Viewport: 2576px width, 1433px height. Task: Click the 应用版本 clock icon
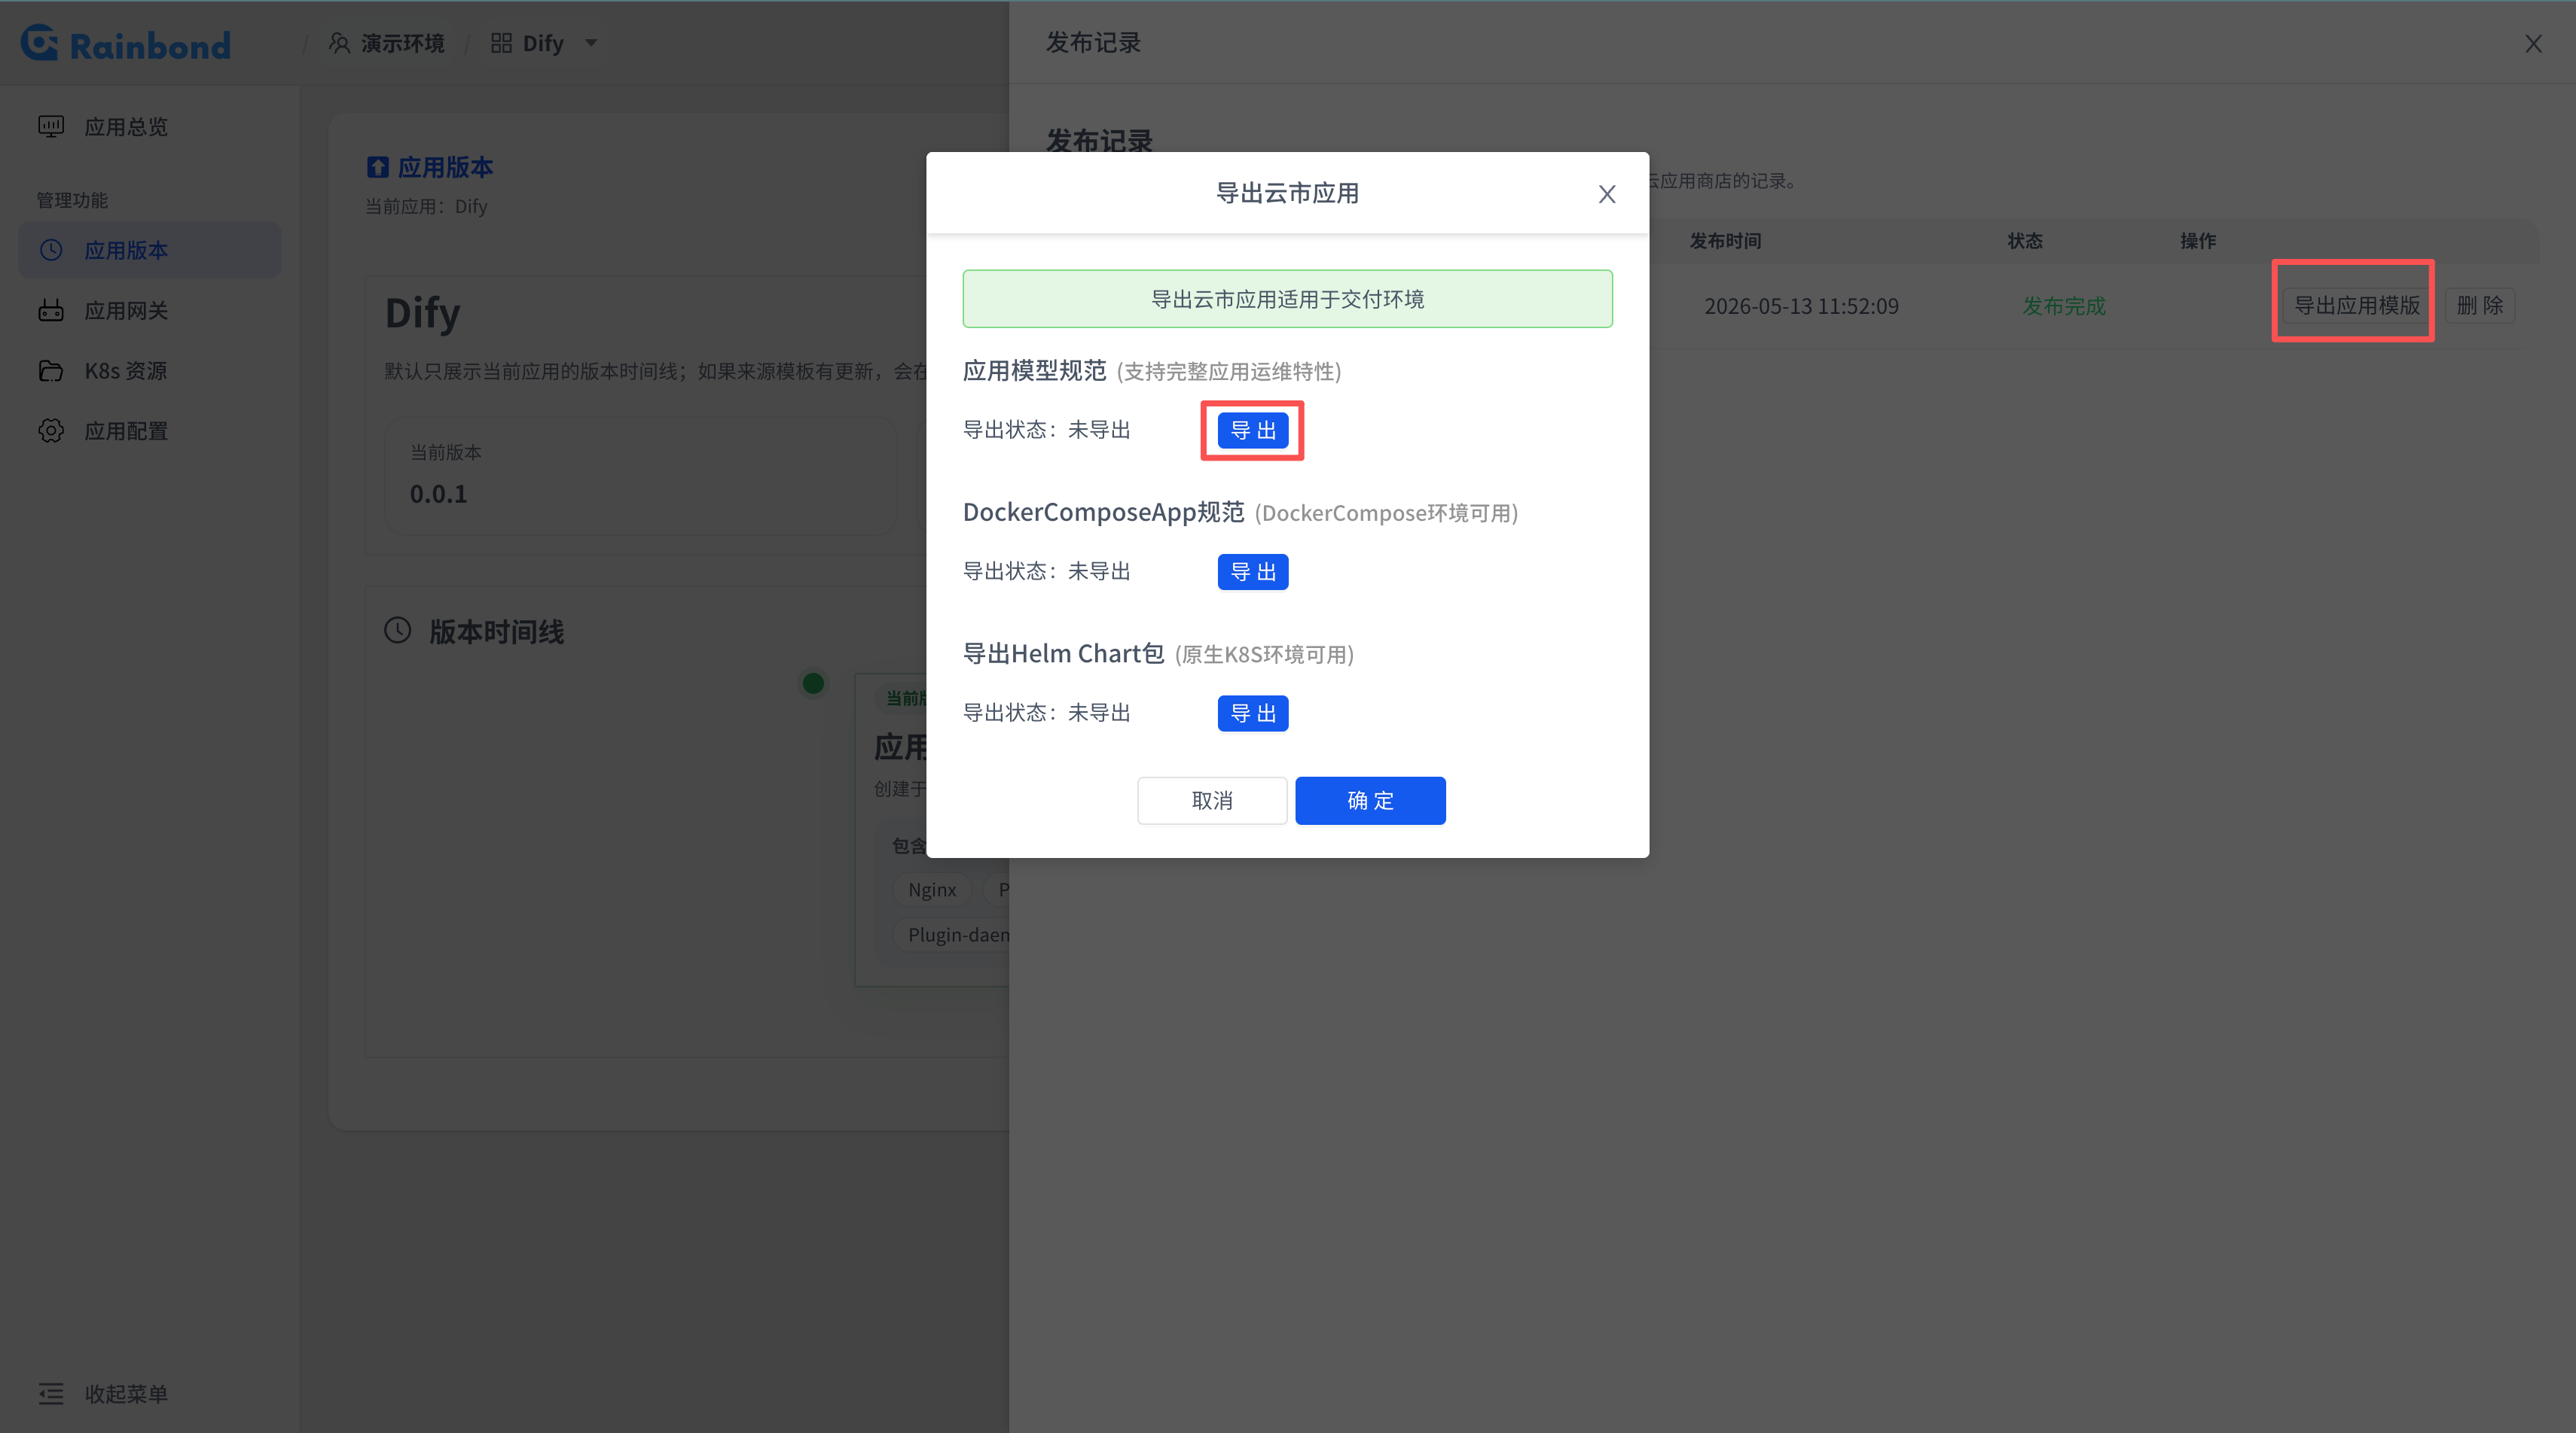click(51, 250)
